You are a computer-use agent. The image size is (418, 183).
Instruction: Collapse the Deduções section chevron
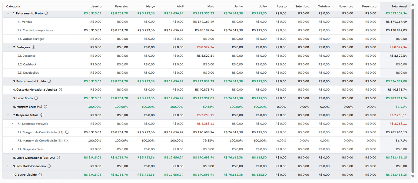click(x=8, y=47)
